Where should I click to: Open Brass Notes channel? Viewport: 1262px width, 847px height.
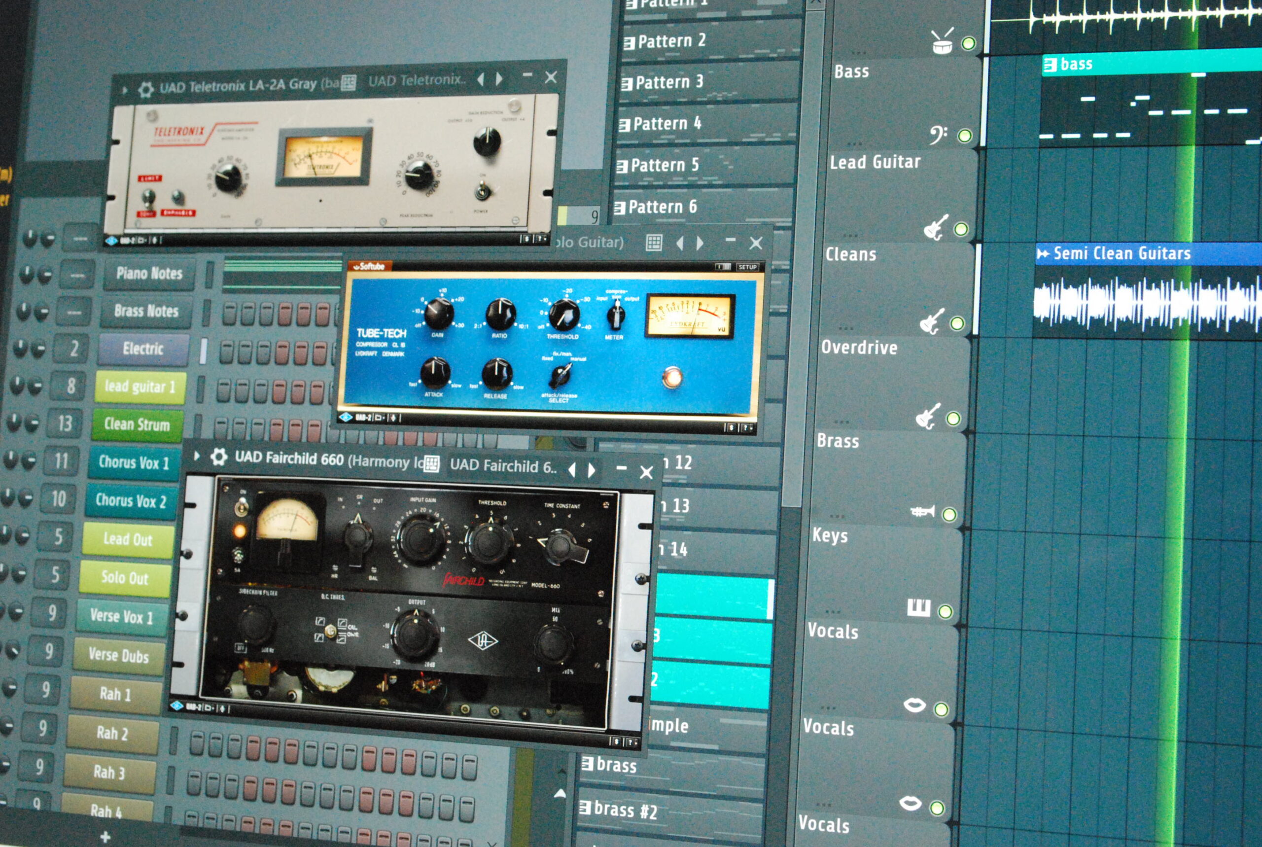pyautogui.click(x=146, y=311)
